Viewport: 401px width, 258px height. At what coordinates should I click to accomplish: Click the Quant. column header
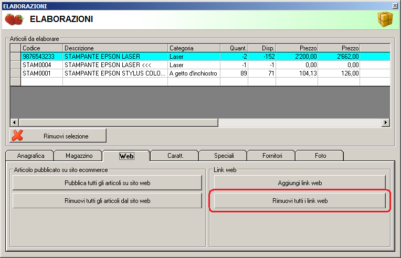coord(234,48)
